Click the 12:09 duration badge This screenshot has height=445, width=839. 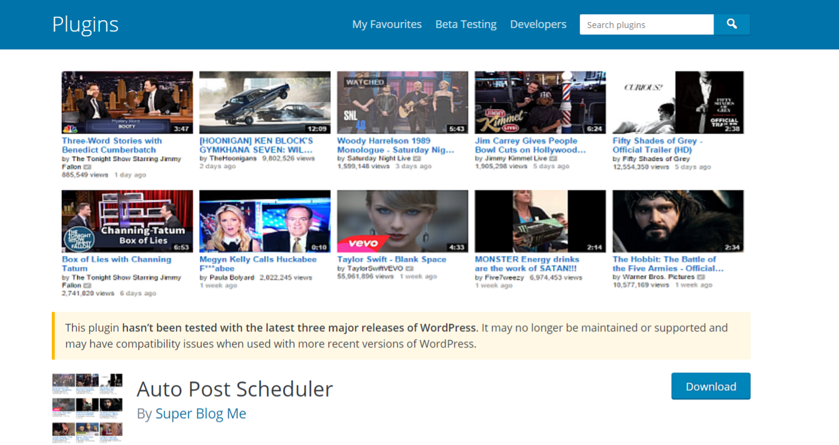[318, 129]
